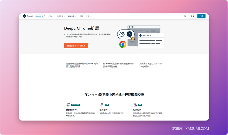Expand the 产品 products menu
This screenshot has height=135, width=228.
pos(51,16)
